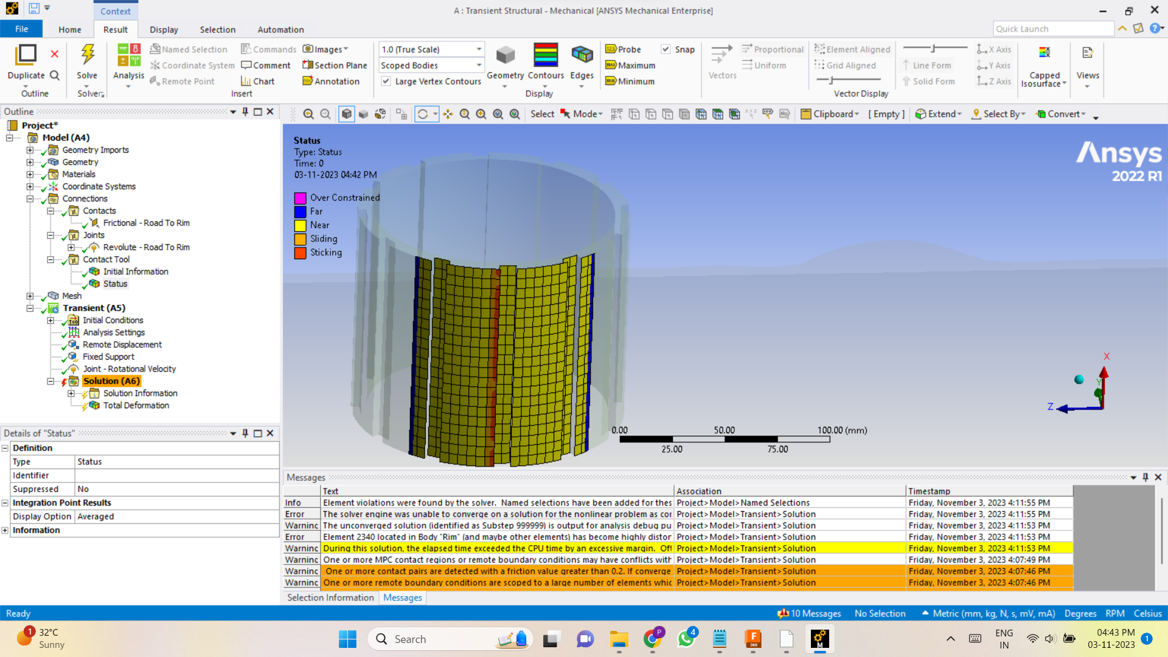Expand the Solution Information node
Screen dimensions: 1168x657
(x=71, y=394)
